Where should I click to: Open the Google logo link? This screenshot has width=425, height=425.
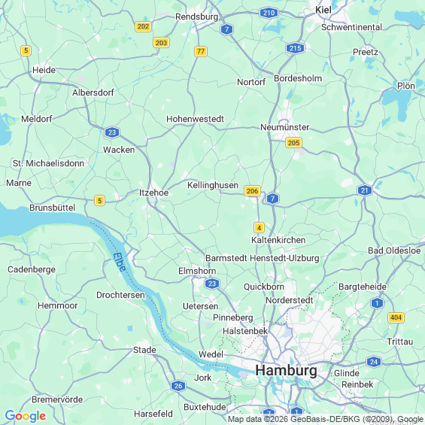coord(26,416)
